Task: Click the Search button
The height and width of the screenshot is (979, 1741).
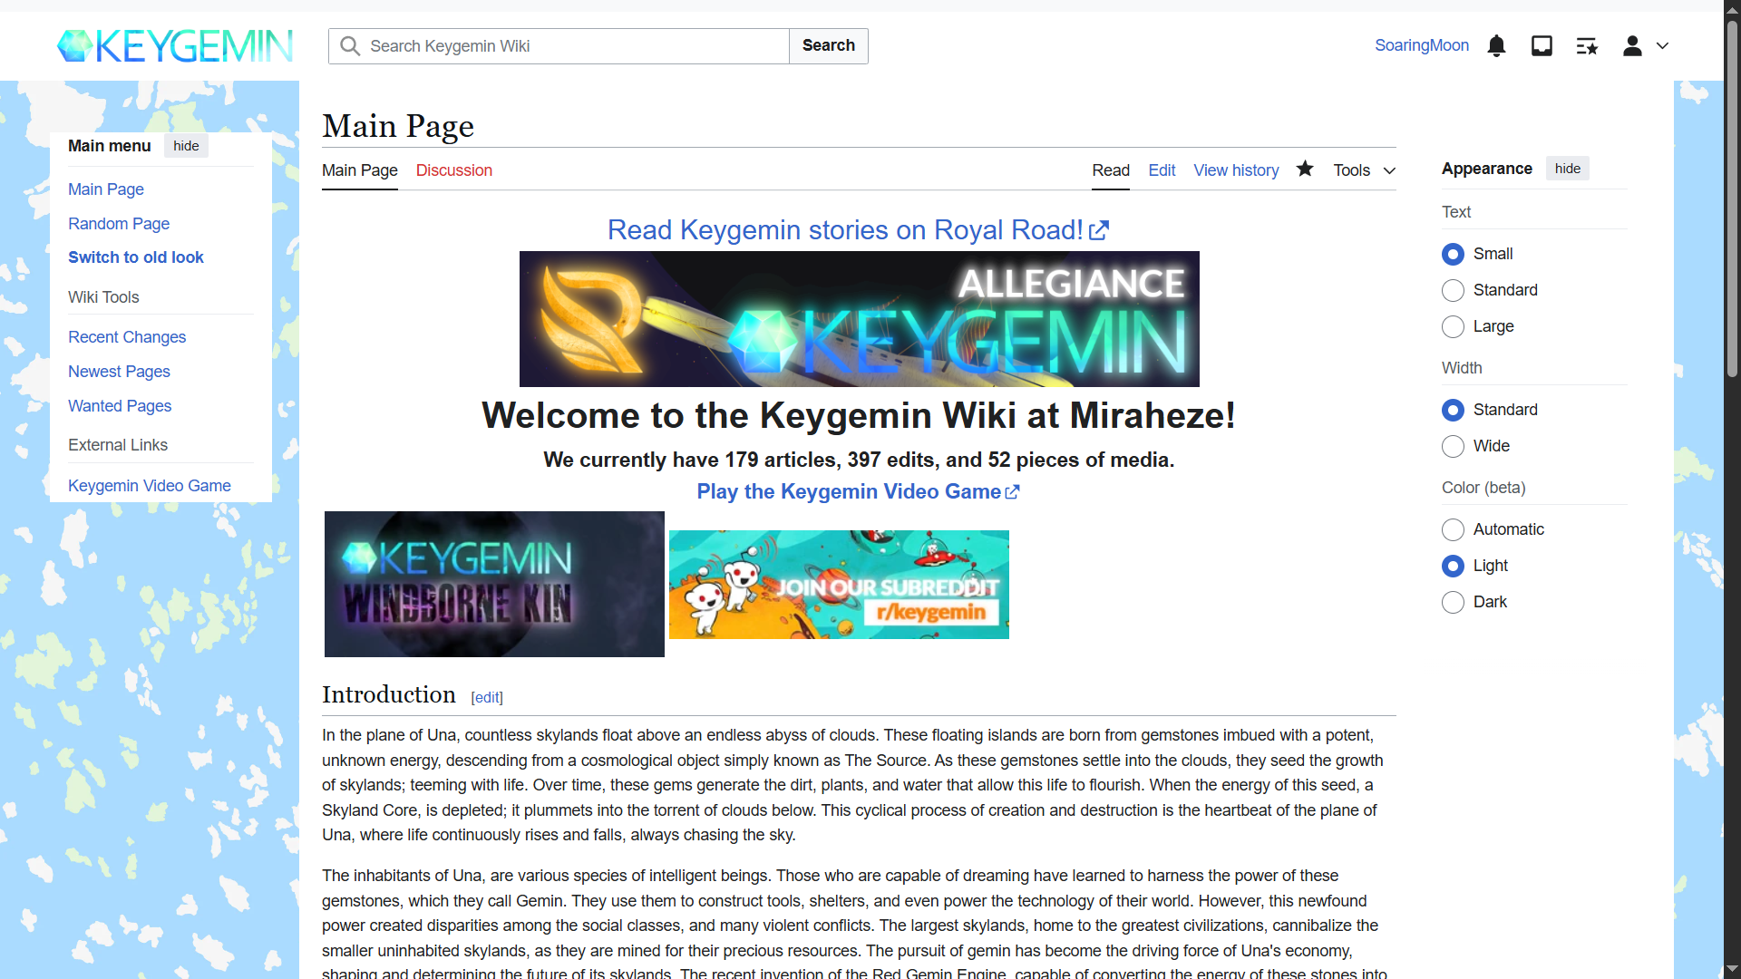Action: coord(828,46)
